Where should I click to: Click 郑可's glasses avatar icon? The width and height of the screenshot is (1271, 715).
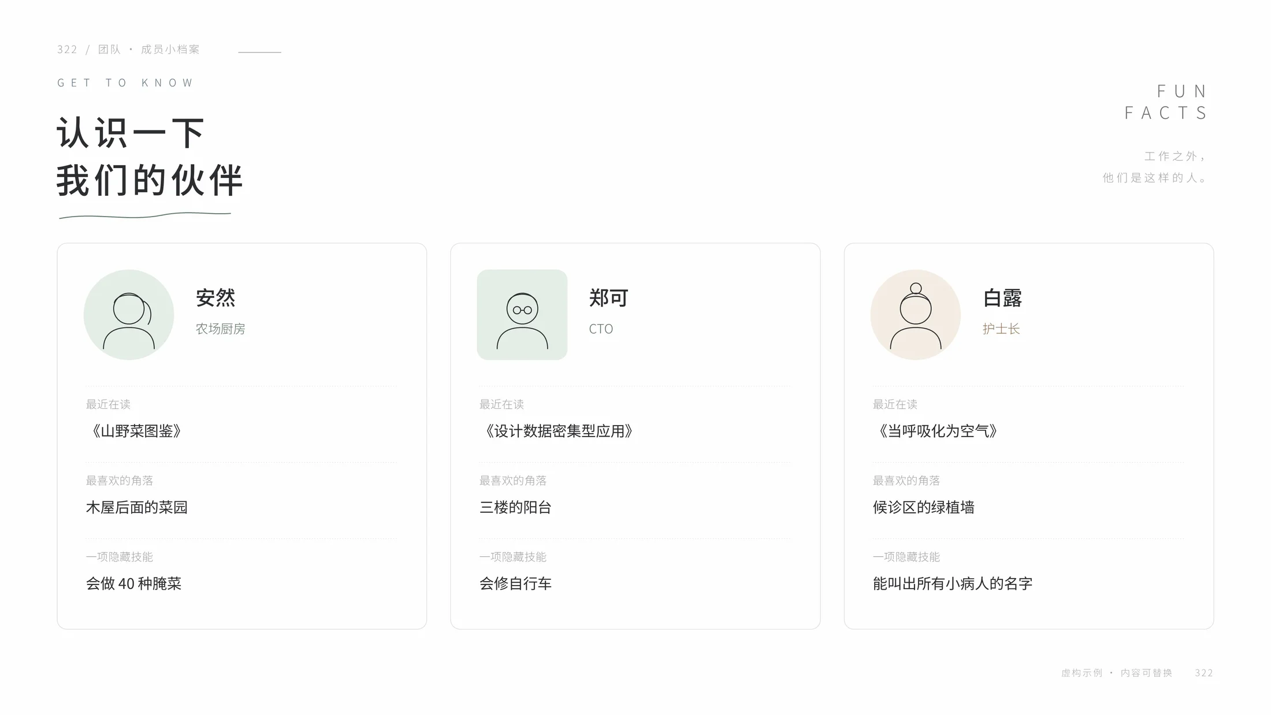[x=522, y=315]
